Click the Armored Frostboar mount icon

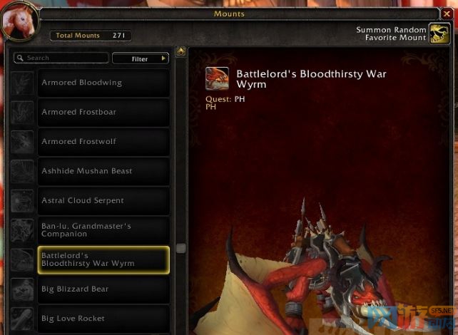tap(22, 113)
